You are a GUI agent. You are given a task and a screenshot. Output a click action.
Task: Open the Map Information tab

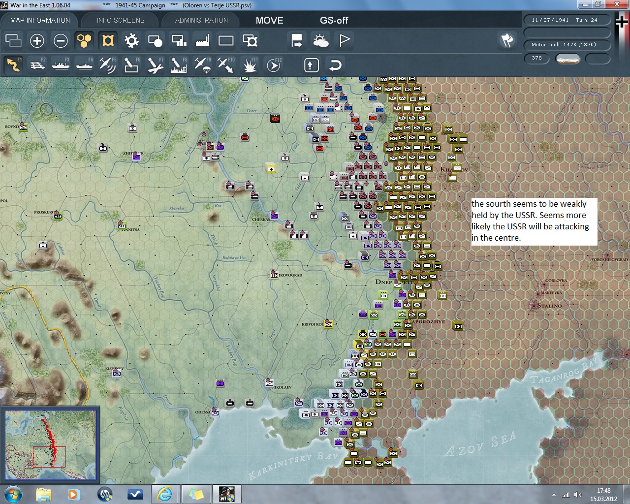point(40,20)
